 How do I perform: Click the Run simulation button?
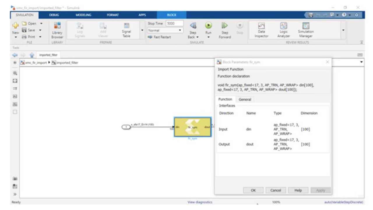[x=208, y=26]
